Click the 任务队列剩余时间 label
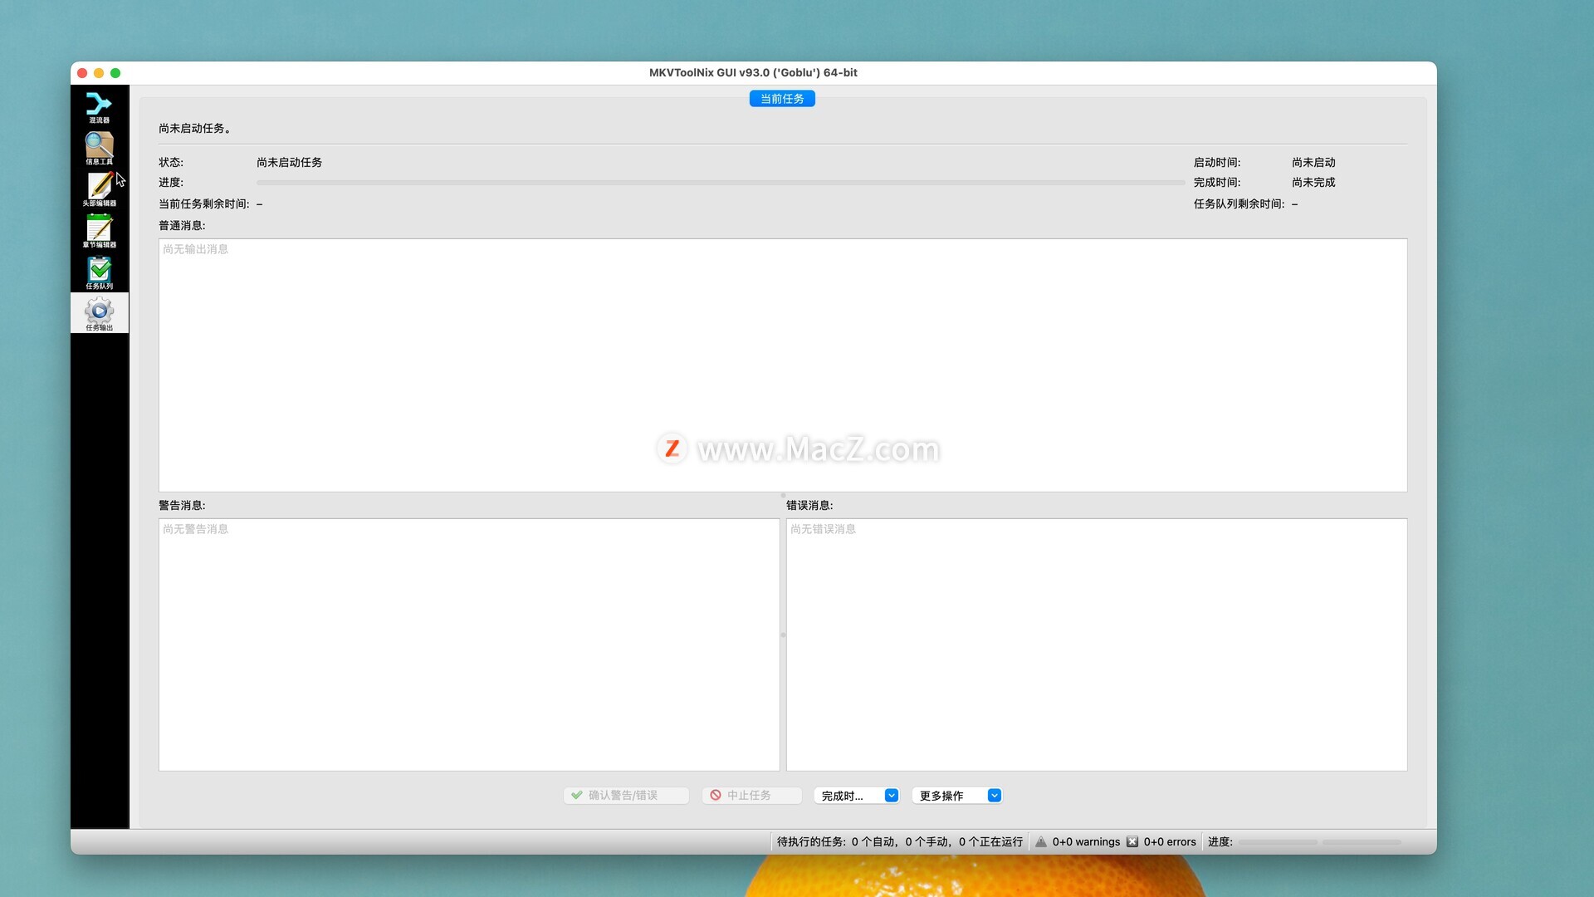Screen dimensions: 1594x897 (1239, 203)
